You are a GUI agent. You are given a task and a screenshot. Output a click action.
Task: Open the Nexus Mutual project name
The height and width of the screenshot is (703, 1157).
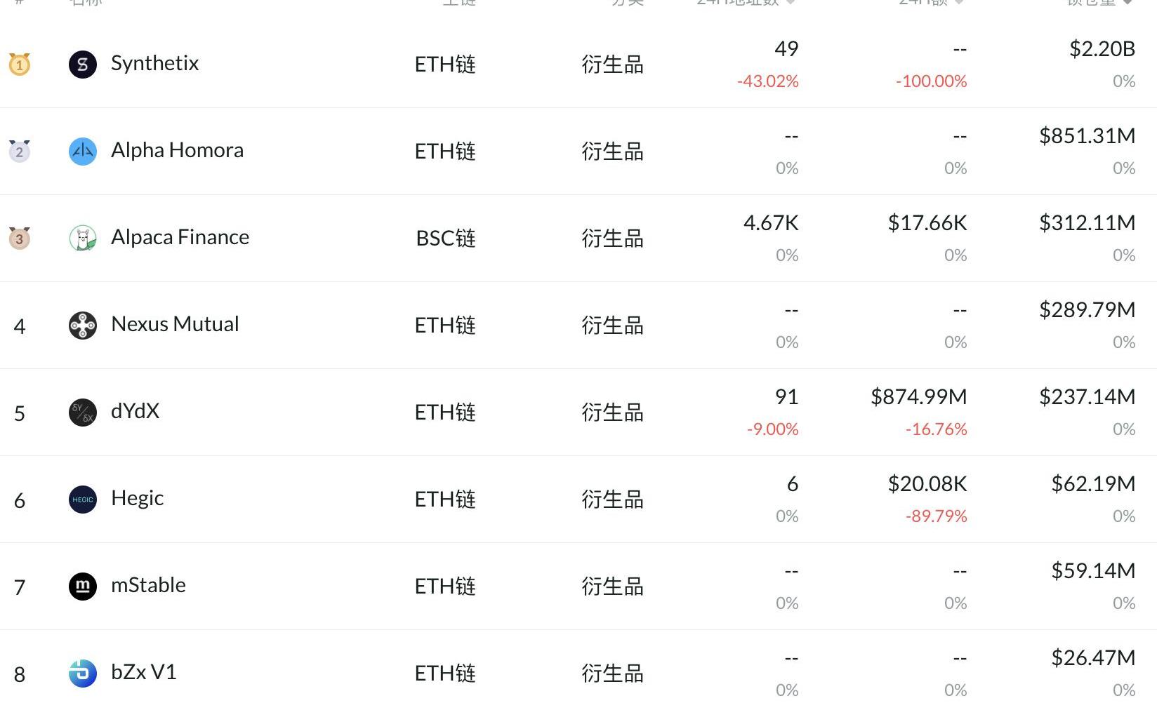point(175,324)
